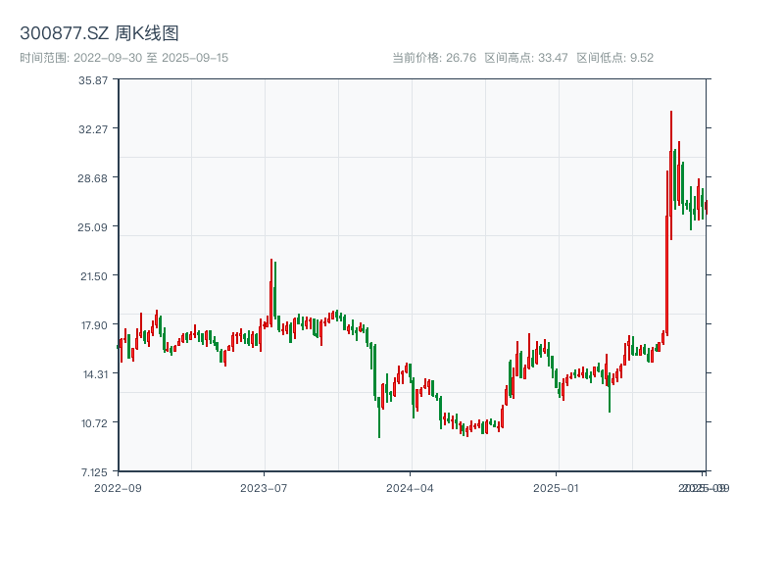Click the y-axis value 14.31
The height and width of the screenshot is (588, 784).
point(95,374)
